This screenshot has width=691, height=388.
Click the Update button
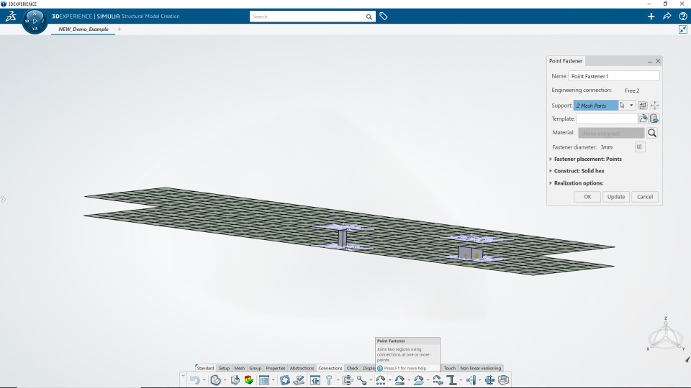(x=615, y=197)
